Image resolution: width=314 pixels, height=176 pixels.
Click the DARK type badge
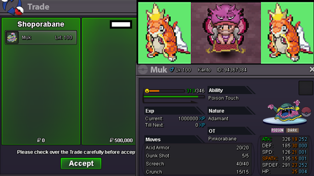[292, 130]
